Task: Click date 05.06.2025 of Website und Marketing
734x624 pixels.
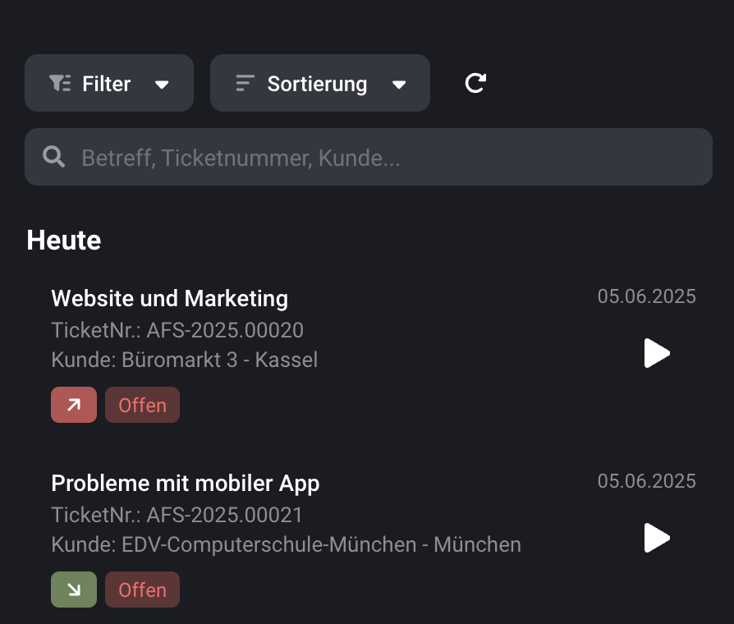Action: coord(646,296)
